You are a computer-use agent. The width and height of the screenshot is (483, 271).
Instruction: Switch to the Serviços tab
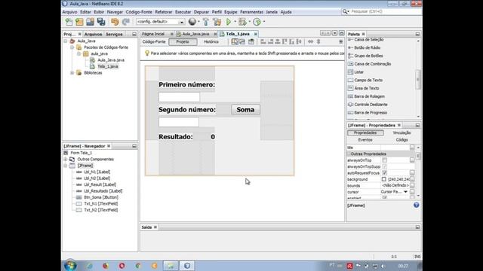pos(114,34)
